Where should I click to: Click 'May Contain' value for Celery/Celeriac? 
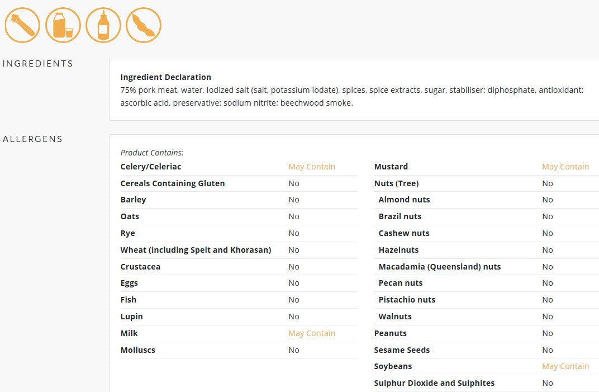pos(312,167)
